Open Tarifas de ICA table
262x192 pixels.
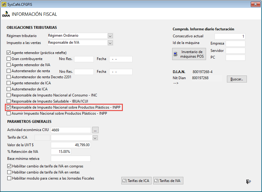tap(136, 180)
